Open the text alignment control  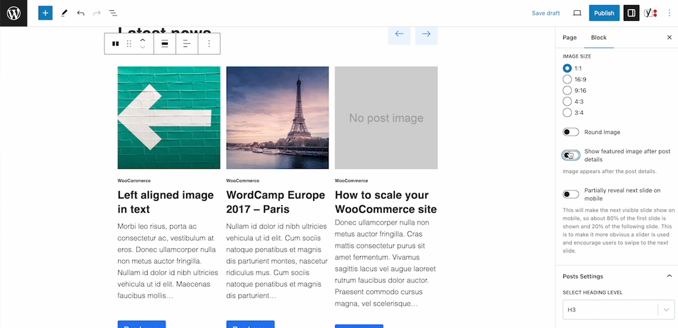(187, 44)
